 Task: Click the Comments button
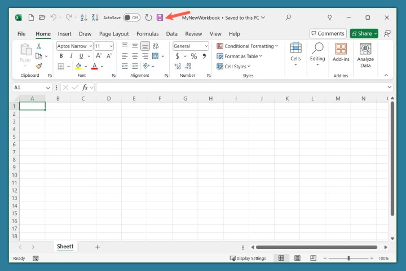tap(328, 34)
